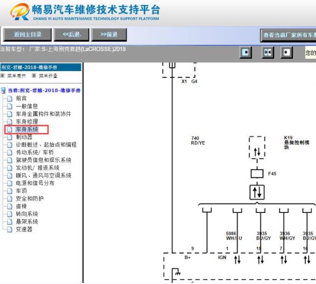Click the 5986 WH/BU wire label

234,236
